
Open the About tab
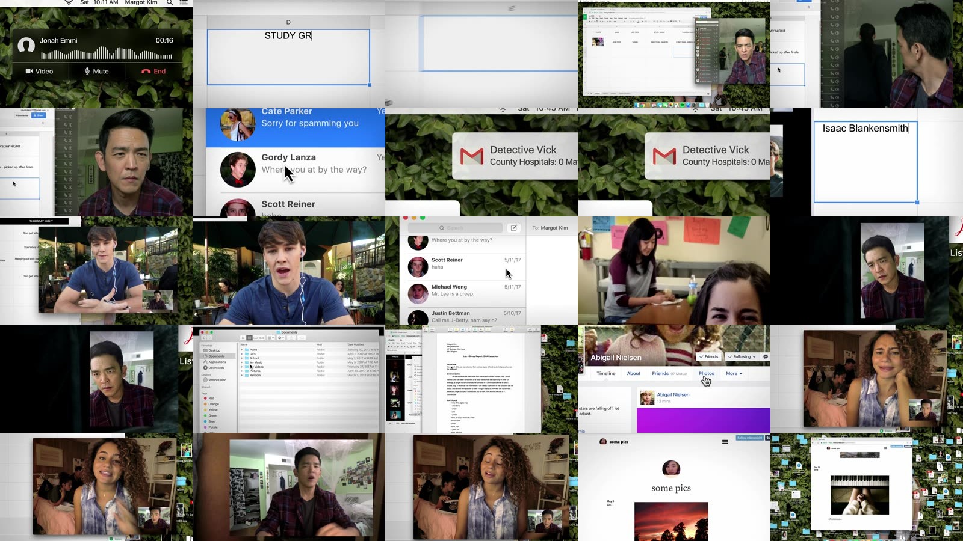pyautogui.click(x=634, y=373)
